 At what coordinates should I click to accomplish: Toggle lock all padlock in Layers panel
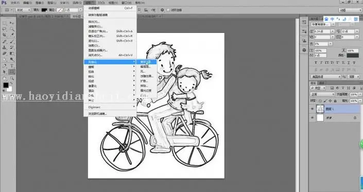pyautogui.click(x=335, y=101)
